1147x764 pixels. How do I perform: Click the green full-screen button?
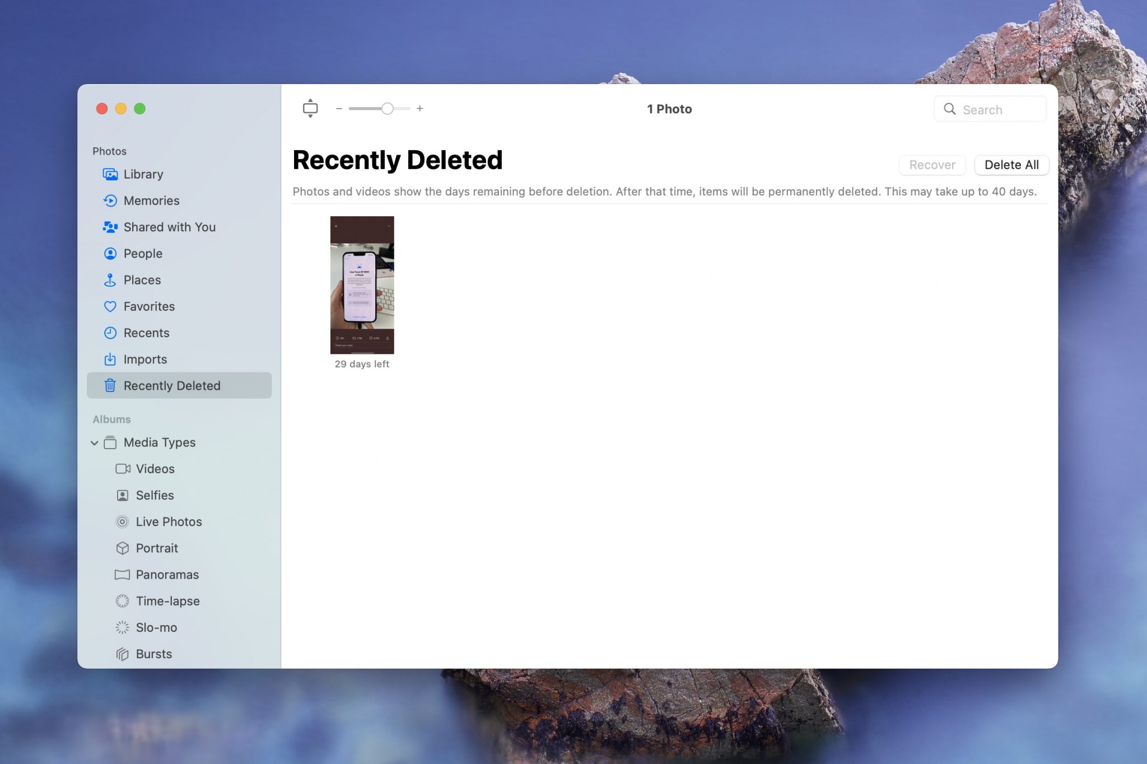point(140,109)
